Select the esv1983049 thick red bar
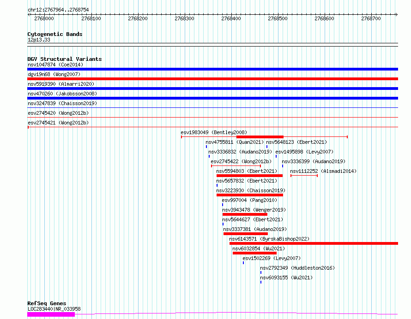Screen dimensions: 411x319 pyautogui.click(x=260, y=137)
